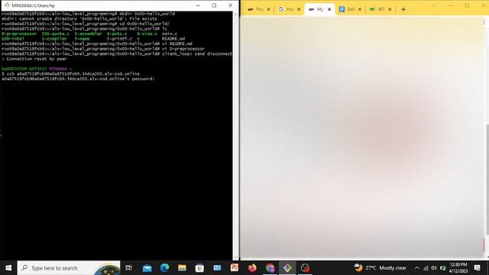Maximize the browser window

point(467,5)
